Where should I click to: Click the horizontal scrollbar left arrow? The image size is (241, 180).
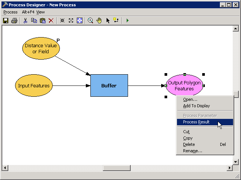tap(5, 168)
